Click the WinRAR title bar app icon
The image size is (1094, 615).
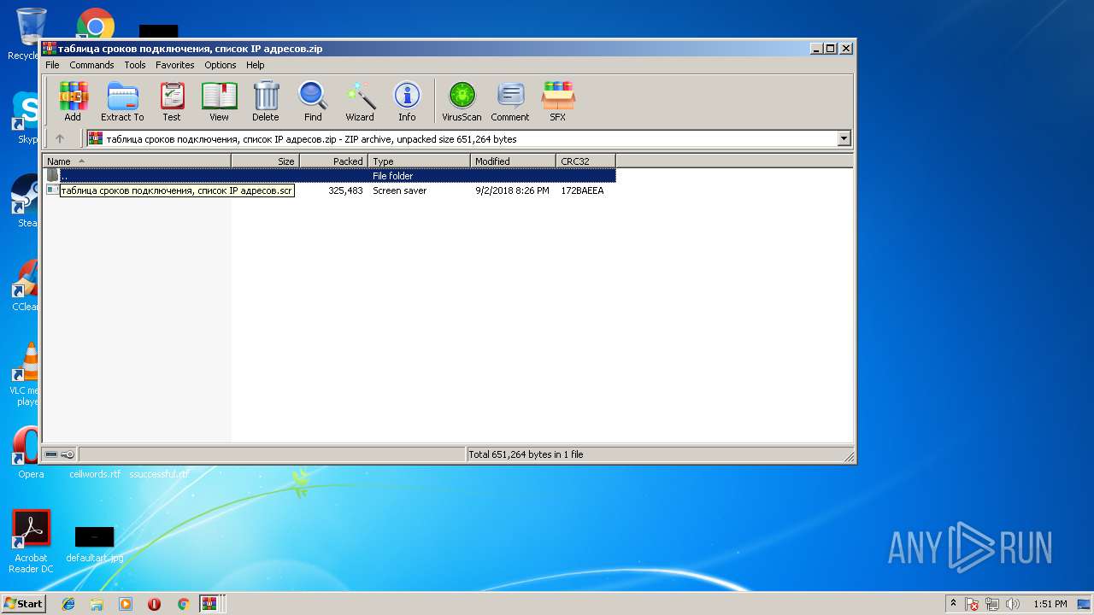[50, 49]
